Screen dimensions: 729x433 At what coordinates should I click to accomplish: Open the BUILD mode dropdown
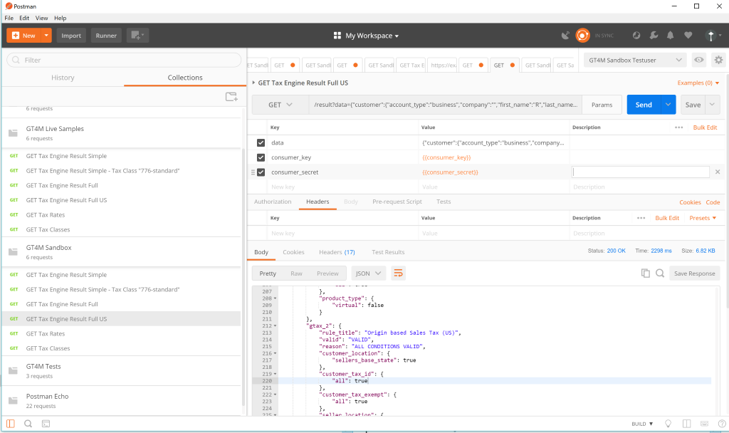643,424
